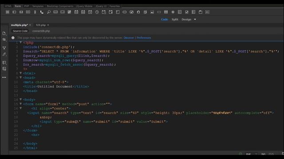Open the three-dot Customize Toolbar icon

pos(4,77)
